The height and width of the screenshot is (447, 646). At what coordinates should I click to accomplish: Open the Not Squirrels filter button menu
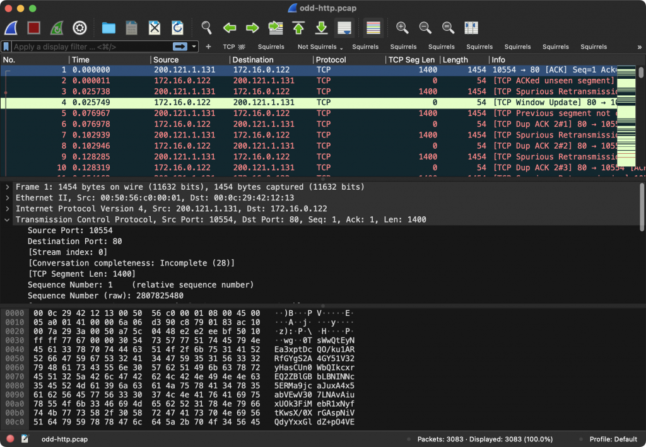pyautogui.click(x=320, y=47)
